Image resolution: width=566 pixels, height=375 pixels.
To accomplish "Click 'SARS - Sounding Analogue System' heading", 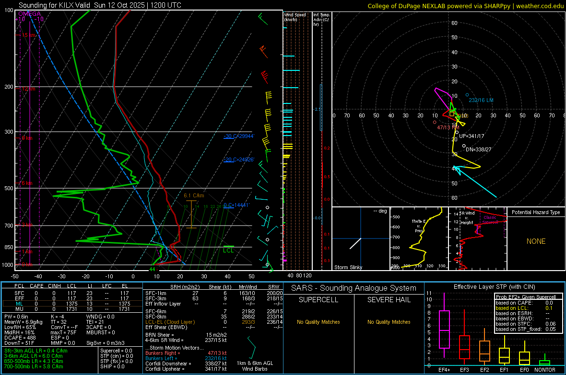I will tap(354, 288).
